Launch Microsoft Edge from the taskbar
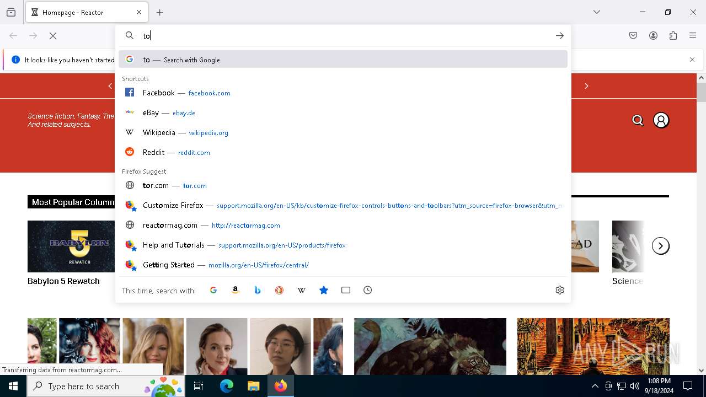The height and width of the screenshot is (397, 706). pyautogui.click(x=227, y=386)
